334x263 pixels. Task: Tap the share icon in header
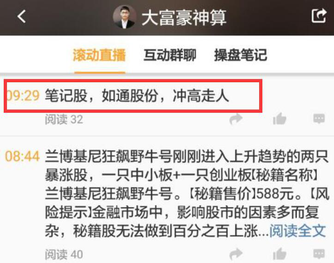(x=319, y=15)
